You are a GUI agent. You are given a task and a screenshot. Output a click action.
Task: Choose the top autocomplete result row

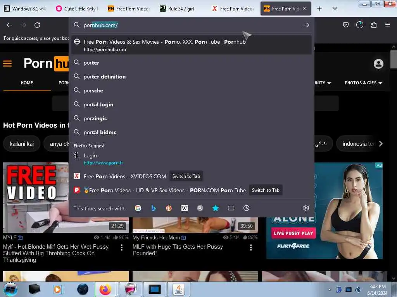[x=191, y=45]
